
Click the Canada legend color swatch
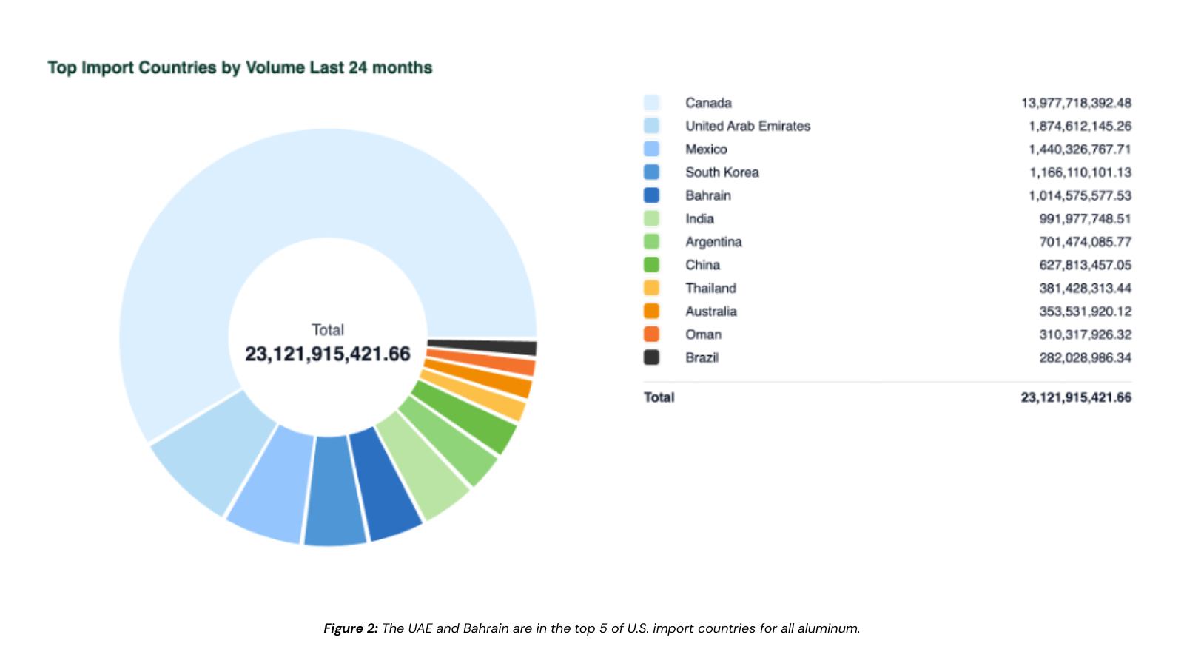point(651,103)
